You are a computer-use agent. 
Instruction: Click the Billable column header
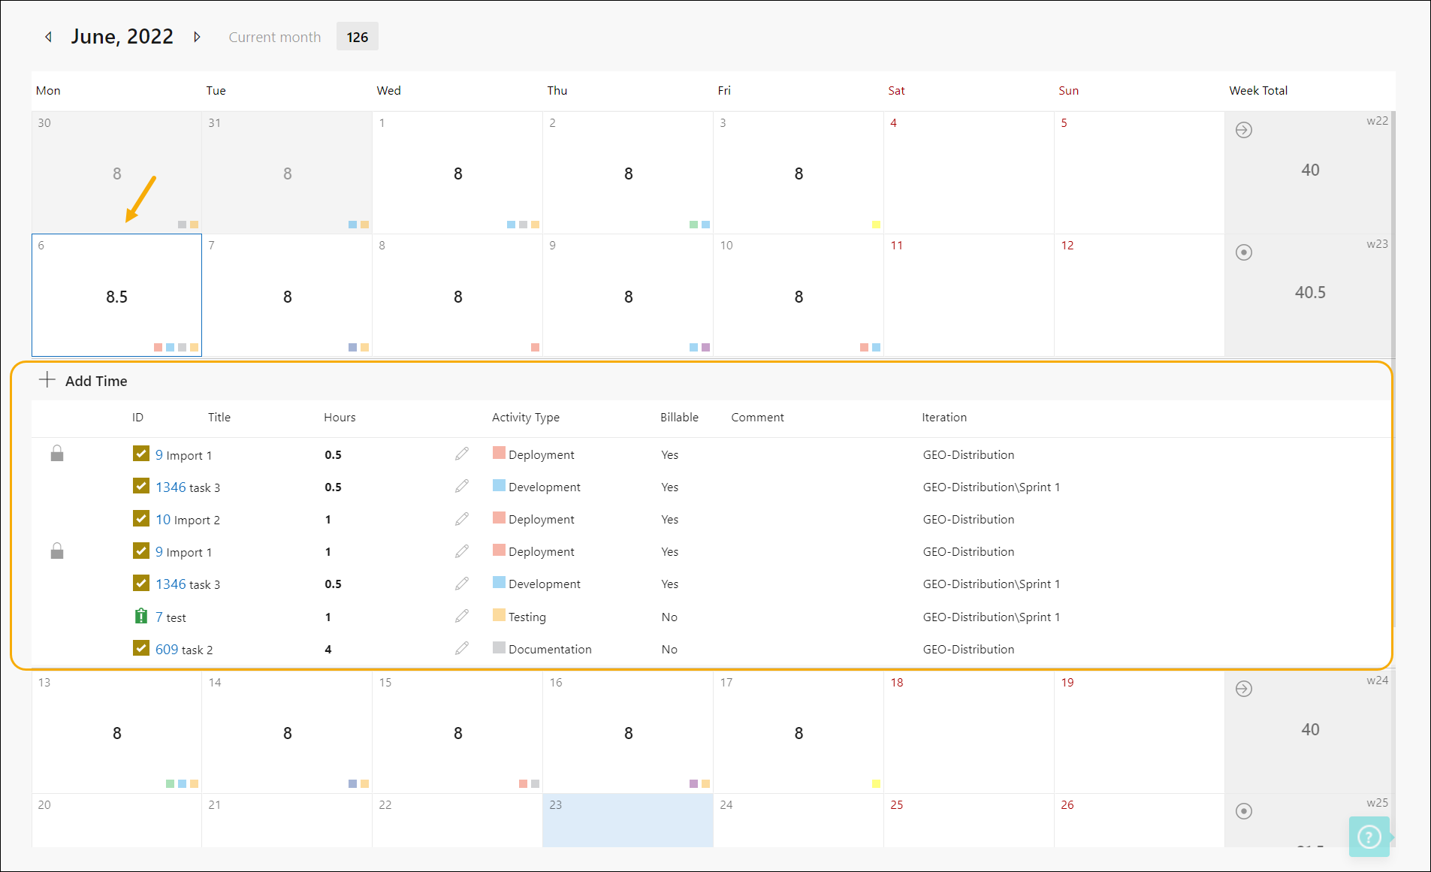click(679, 417)
